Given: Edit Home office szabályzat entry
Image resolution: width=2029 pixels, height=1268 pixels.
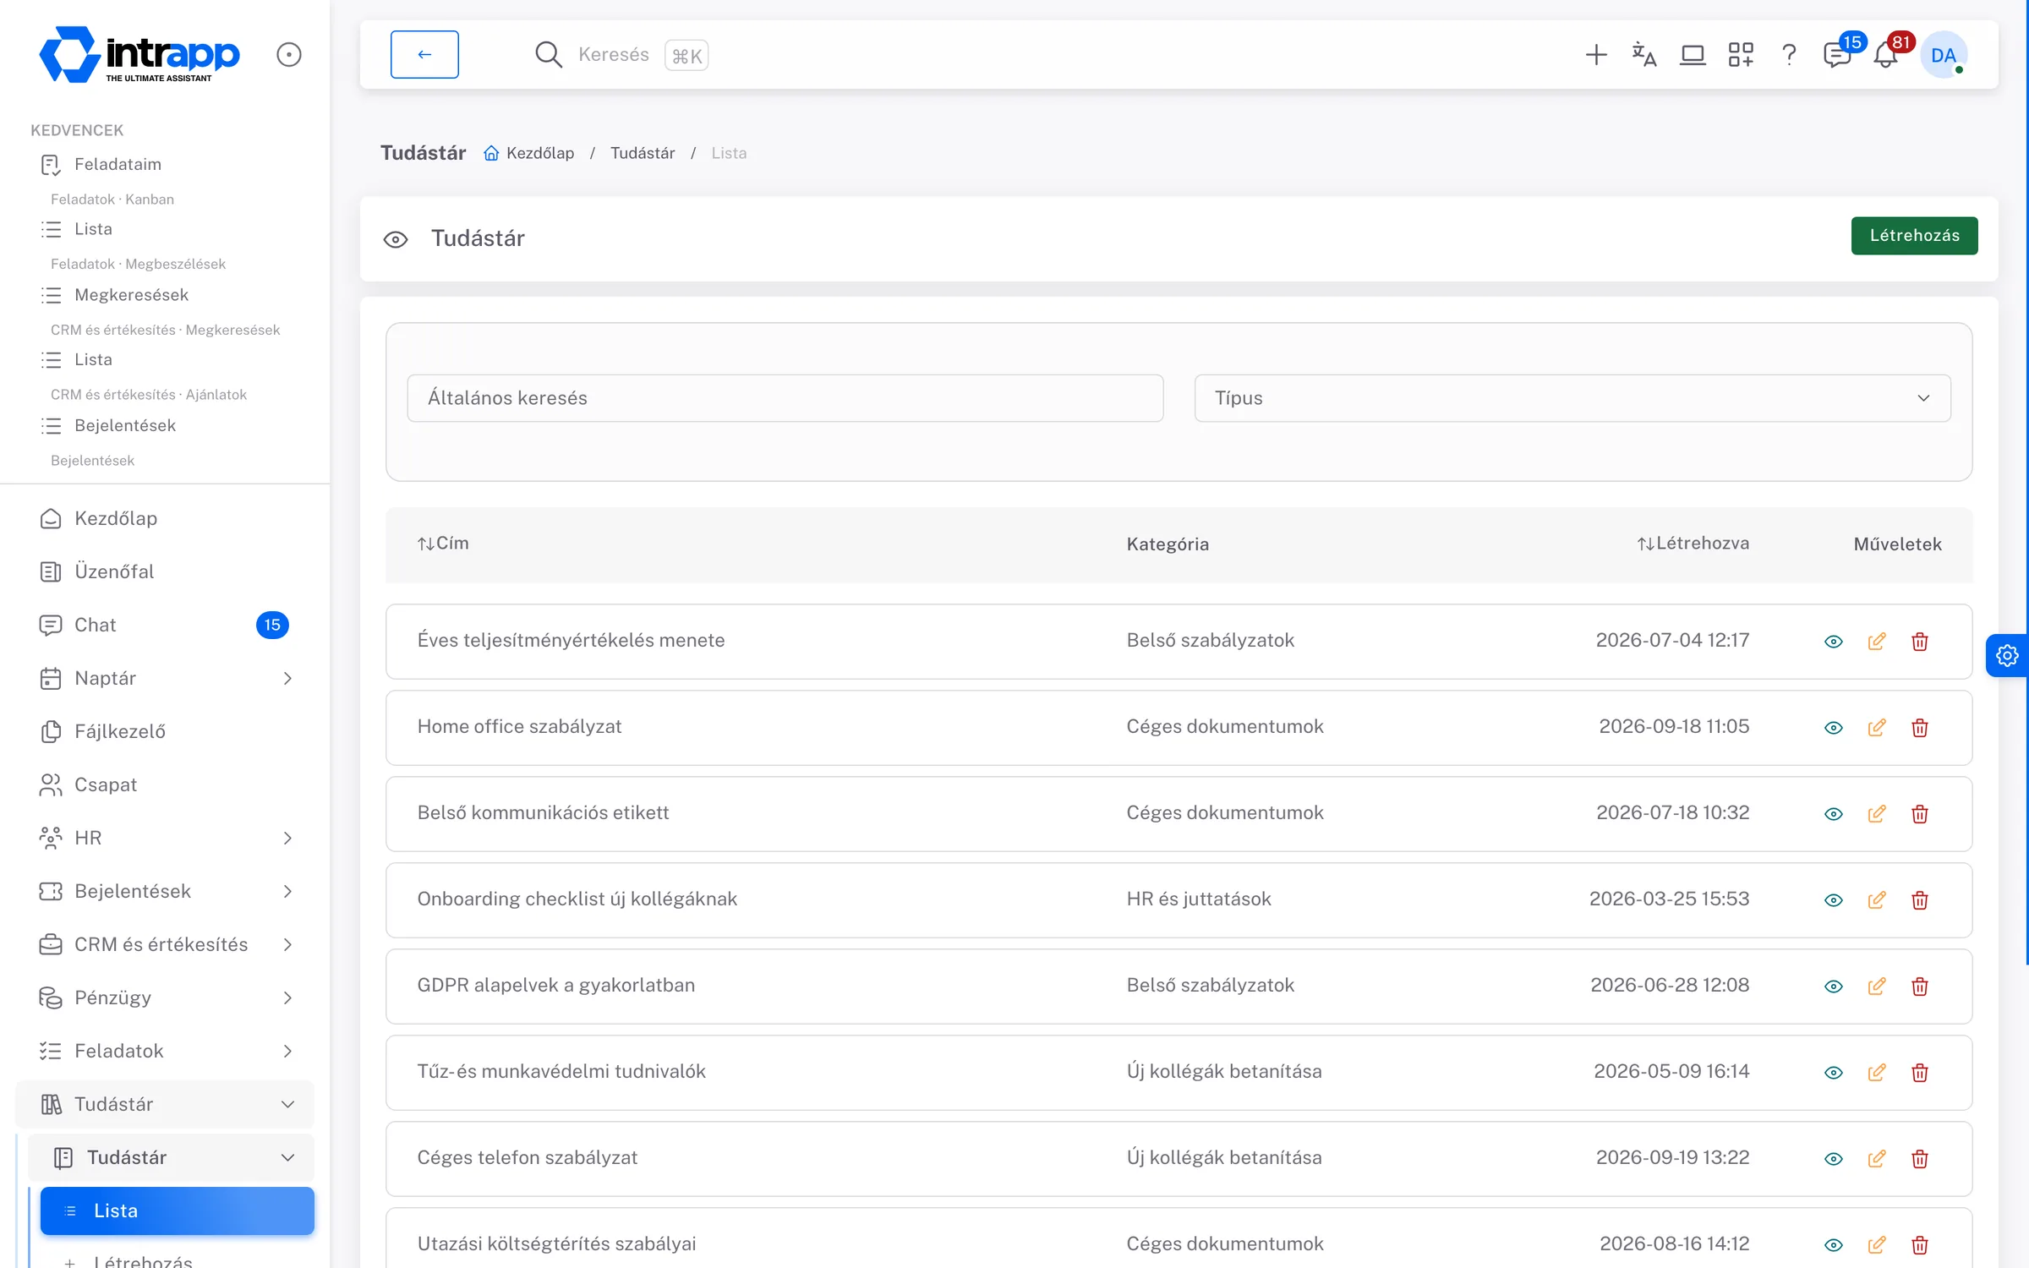Looking at the screenshot, I should (1876, 728).
